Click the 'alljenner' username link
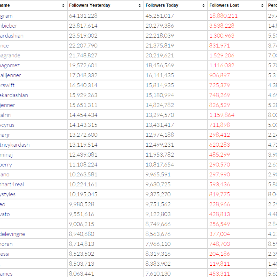Viewport: 277px width, 277px height. (11, 75)
